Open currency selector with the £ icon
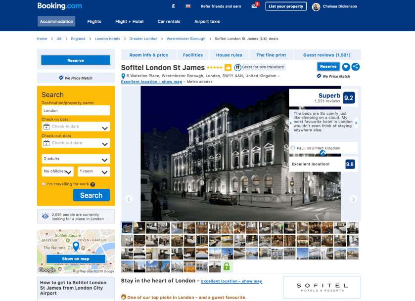Image resolution: width=415 pixels, height=301 pixels. (x=173, y=6)
